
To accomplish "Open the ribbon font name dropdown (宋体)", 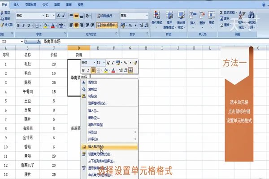I will [x=43, y=16].
